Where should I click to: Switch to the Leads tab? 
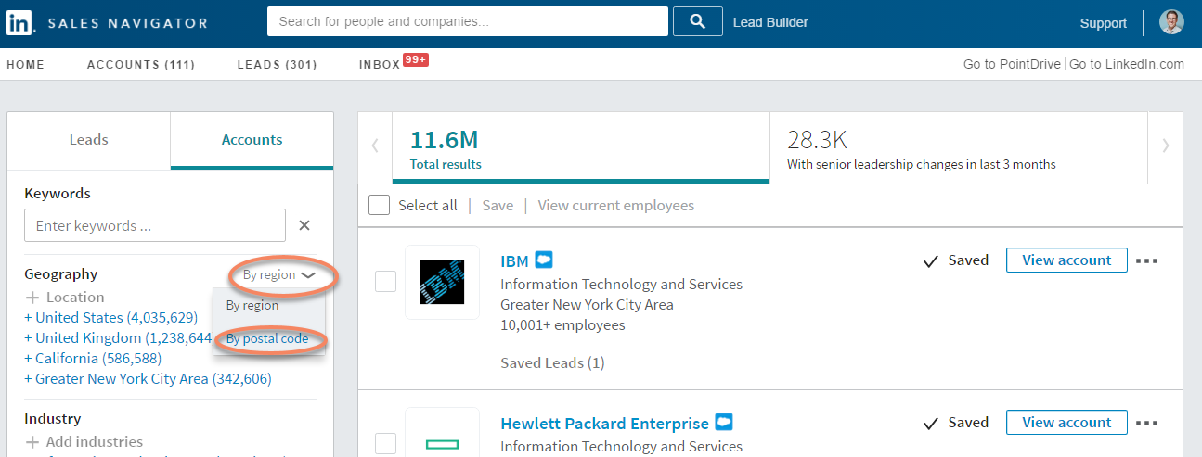89,140
